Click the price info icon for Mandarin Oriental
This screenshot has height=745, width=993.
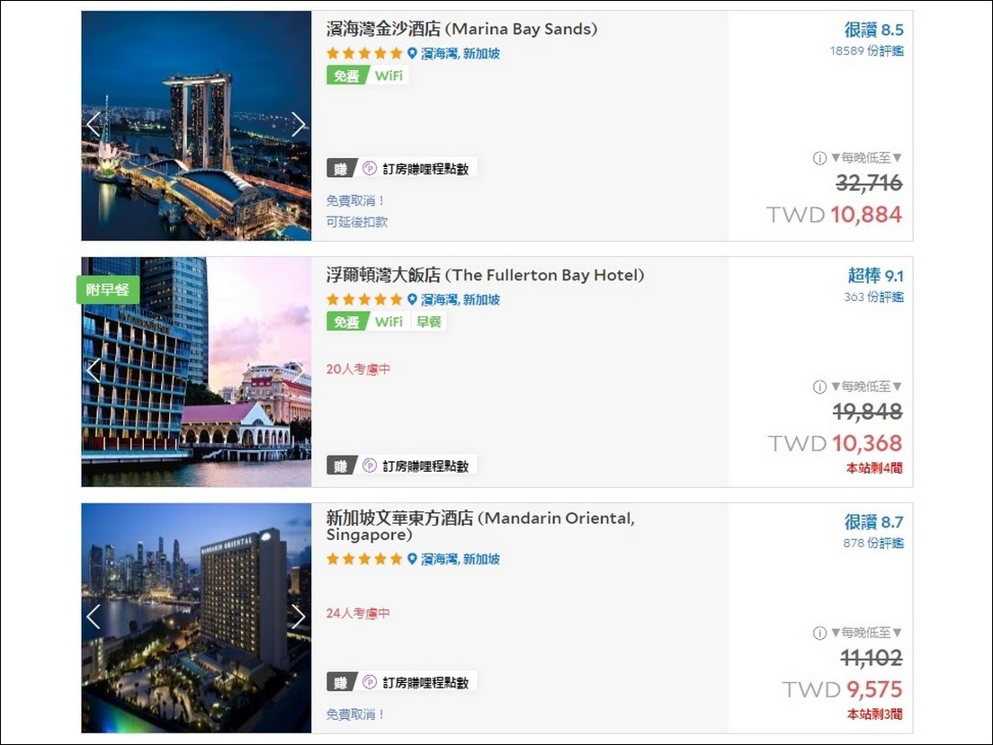pyautogui.click(x=819, y=633)
